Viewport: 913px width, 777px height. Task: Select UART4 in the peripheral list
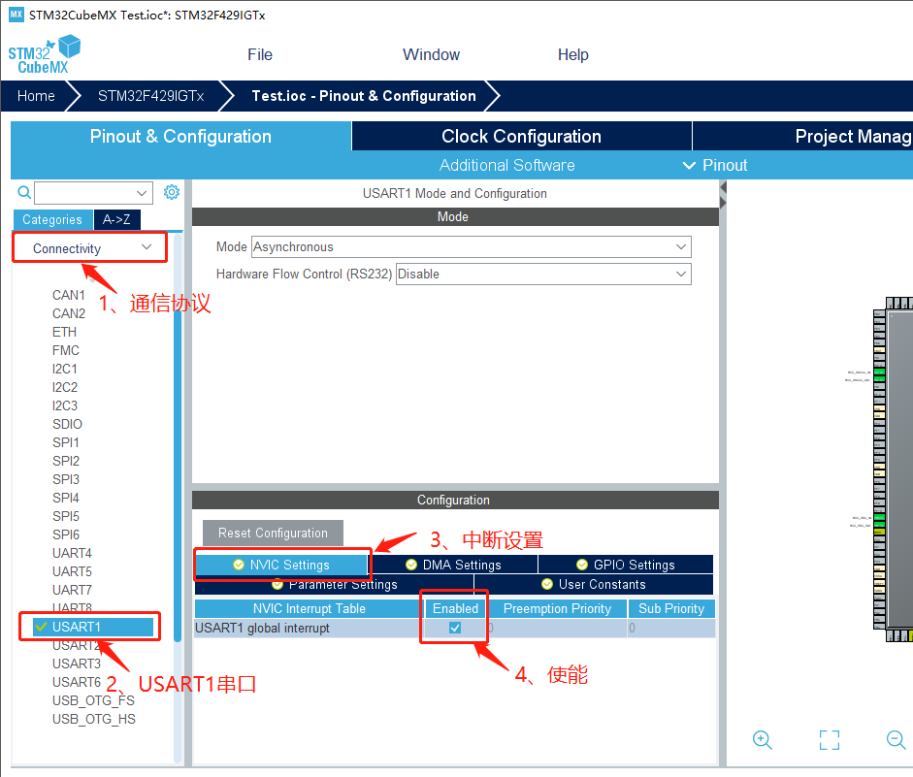click(72, 554)
